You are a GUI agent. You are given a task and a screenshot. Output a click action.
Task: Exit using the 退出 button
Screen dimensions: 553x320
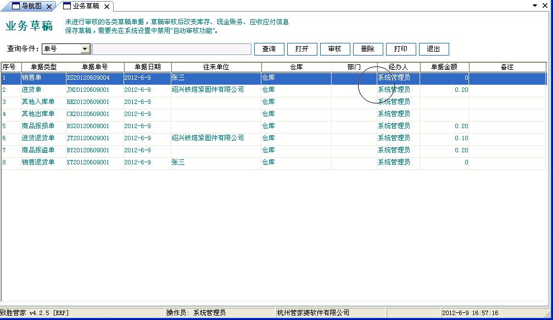(x=433, y=49)
